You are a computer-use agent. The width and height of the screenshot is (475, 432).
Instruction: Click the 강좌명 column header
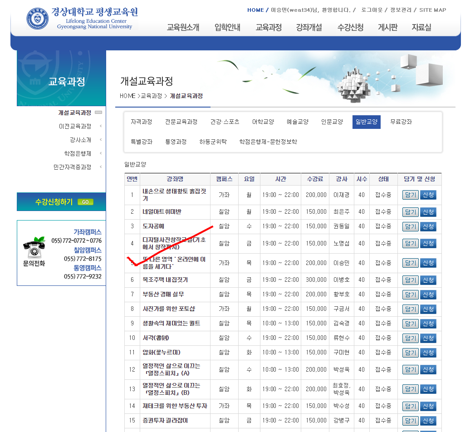tap(175, 179)
